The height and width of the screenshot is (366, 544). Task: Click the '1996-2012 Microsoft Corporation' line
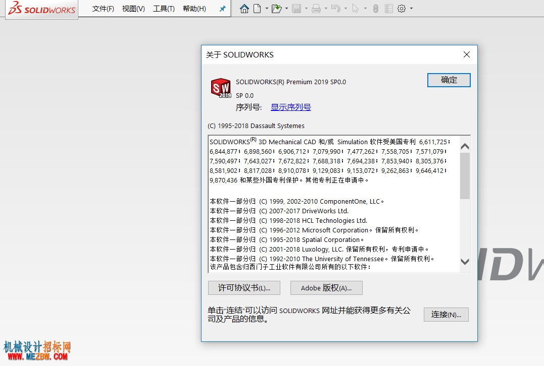point(314,230)
